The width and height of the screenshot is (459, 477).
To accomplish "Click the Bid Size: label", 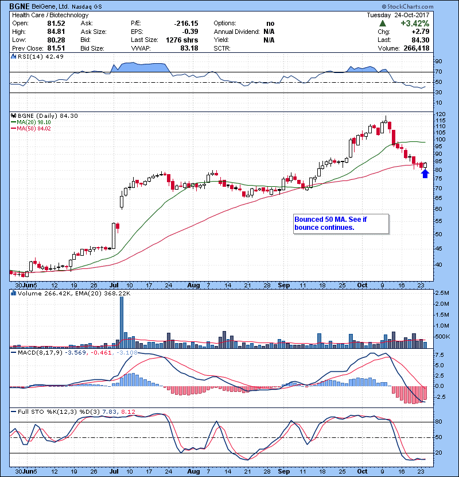I will [92, 48].
